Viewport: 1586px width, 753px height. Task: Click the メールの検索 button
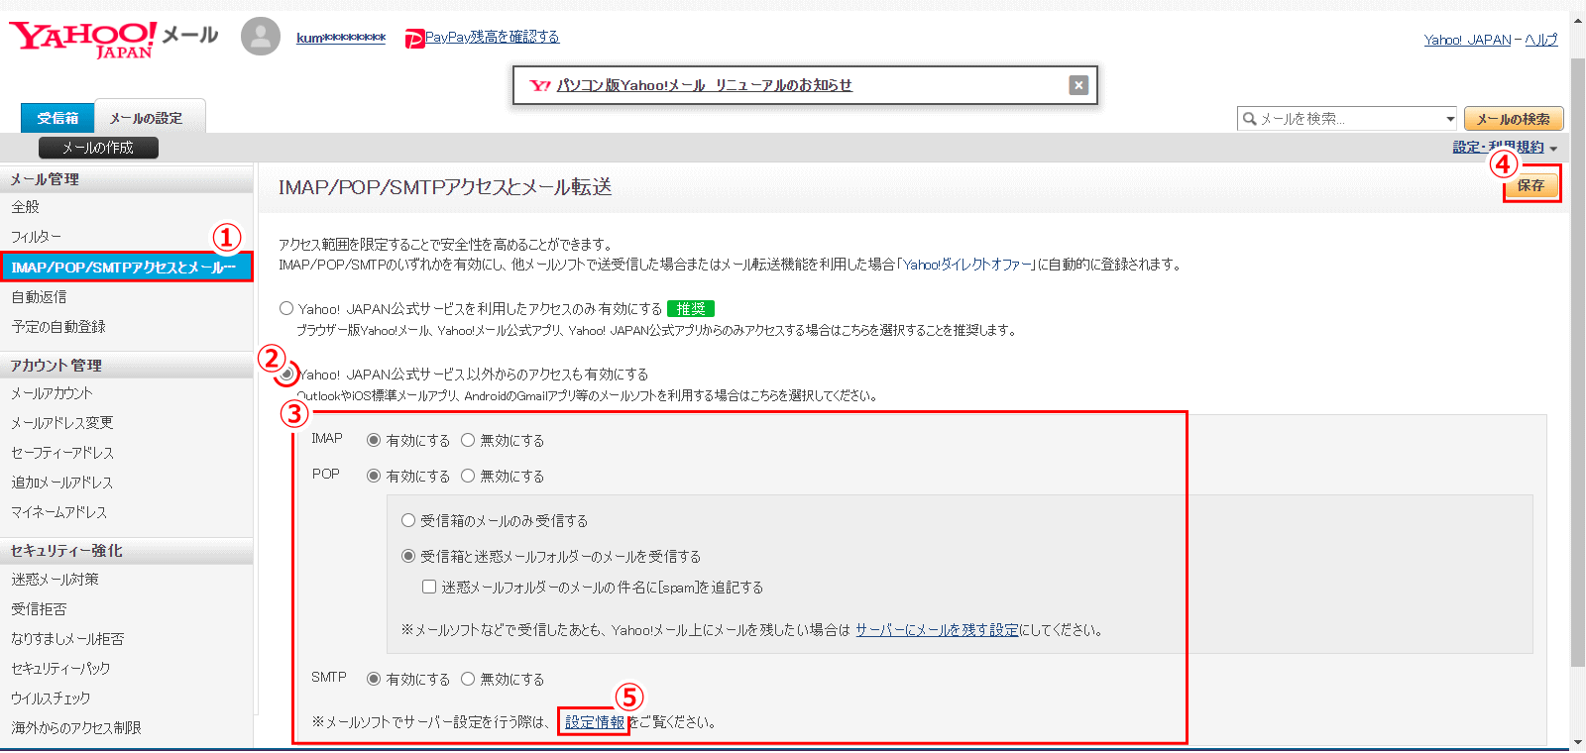[x=1514, y=119]
